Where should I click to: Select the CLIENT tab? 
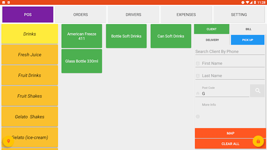click(212, 29)
